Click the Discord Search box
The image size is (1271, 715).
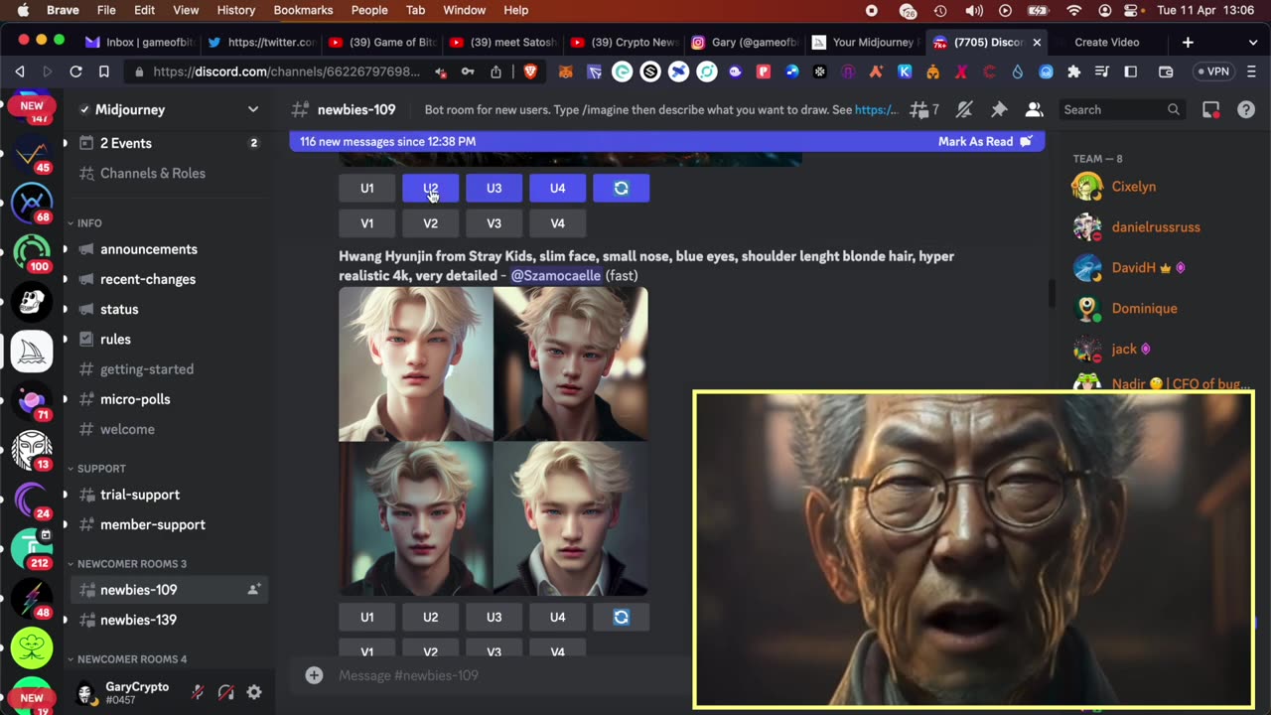[x=1122, y=109]
